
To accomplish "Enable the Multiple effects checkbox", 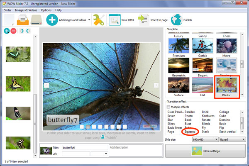I will tap(168, 107).
